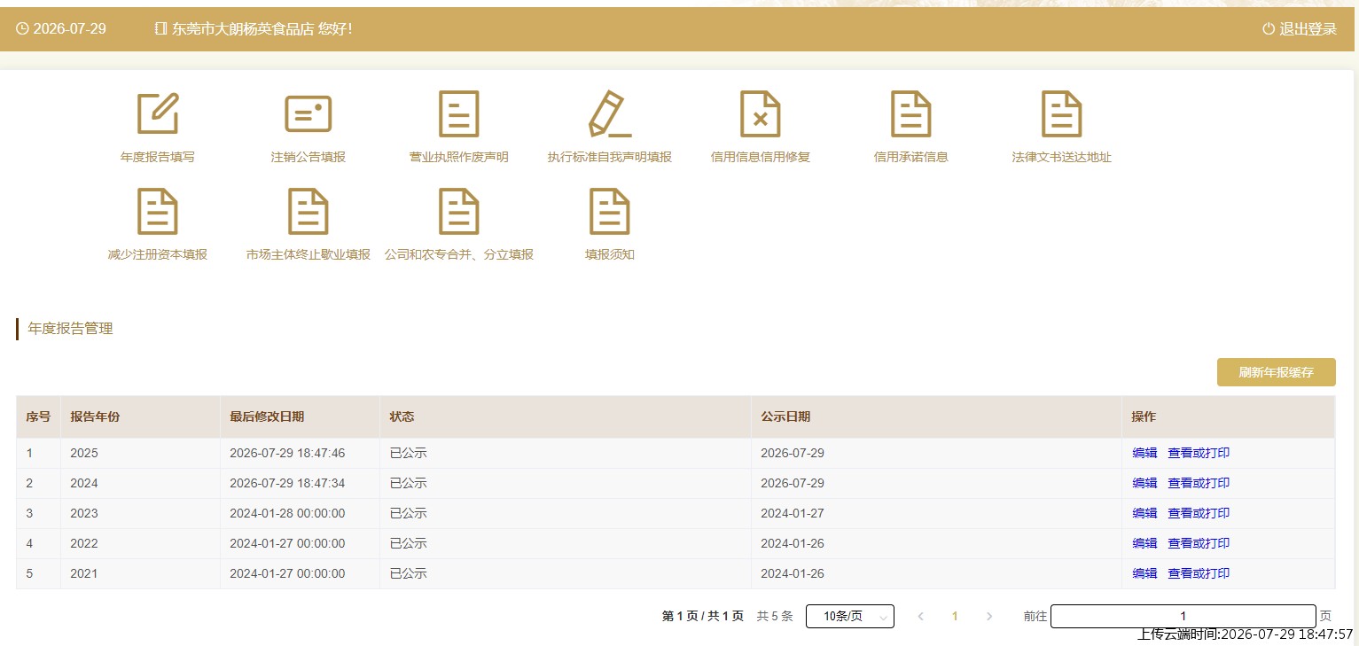
Task: Click 刷新年报缓存 button
Action: coord(1276,372)
